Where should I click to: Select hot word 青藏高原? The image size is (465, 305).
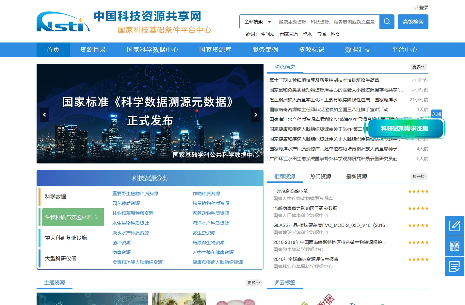289,34
